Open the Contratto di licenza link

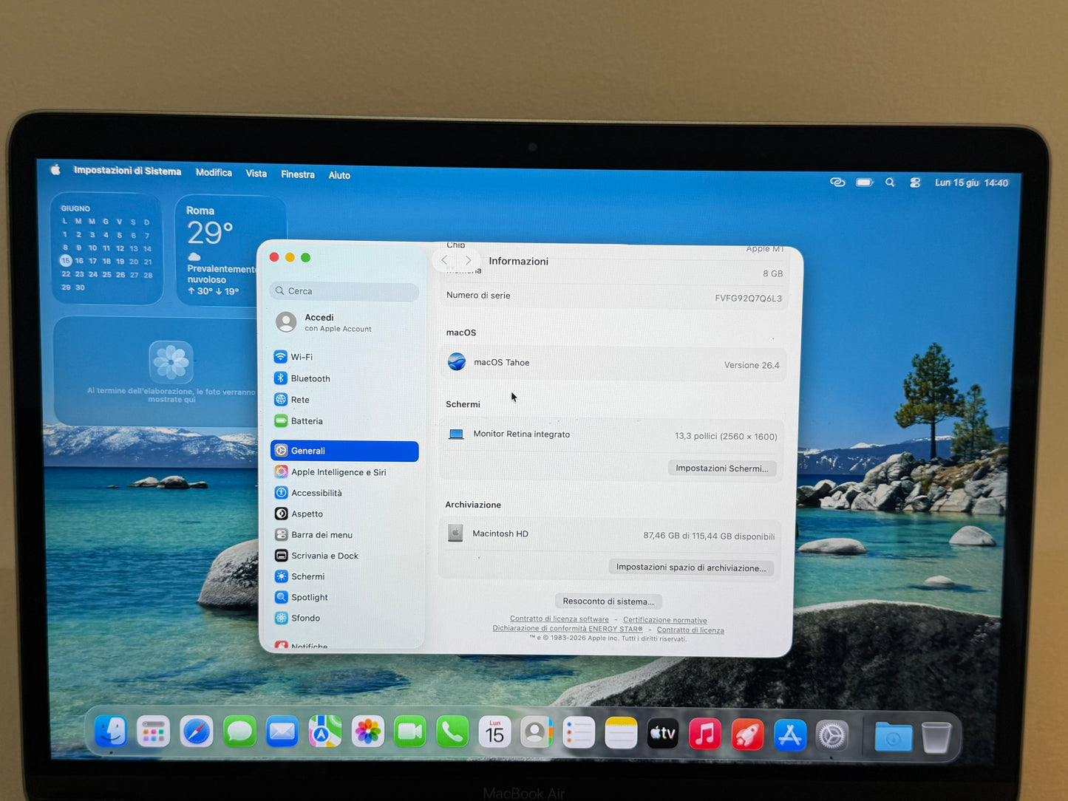[690, 630]
